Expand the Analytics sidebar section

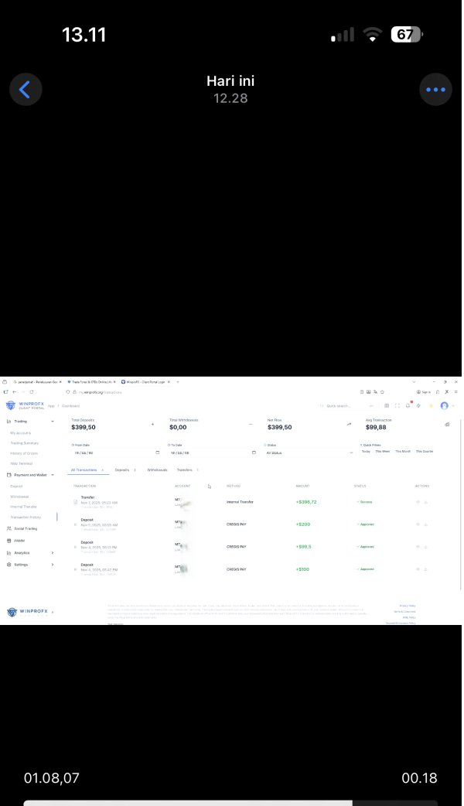pyautogui.click(x=53, y=553)
